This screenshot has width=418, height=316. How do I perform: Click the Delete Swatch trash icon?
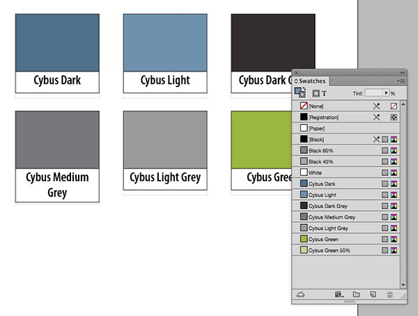click(x=389, y=294)
